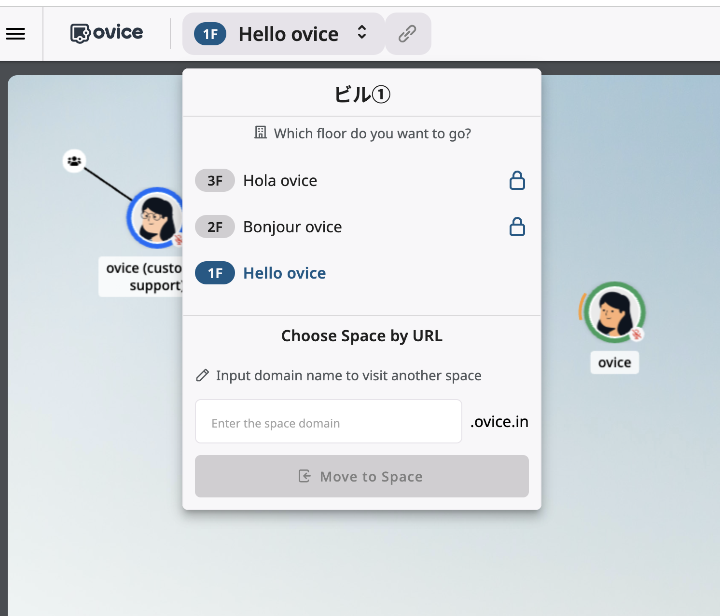Viewport: 720px width, 616px height.
Task: Click the .ovice.in domain suffix text
Action: [x=499, y=422]
